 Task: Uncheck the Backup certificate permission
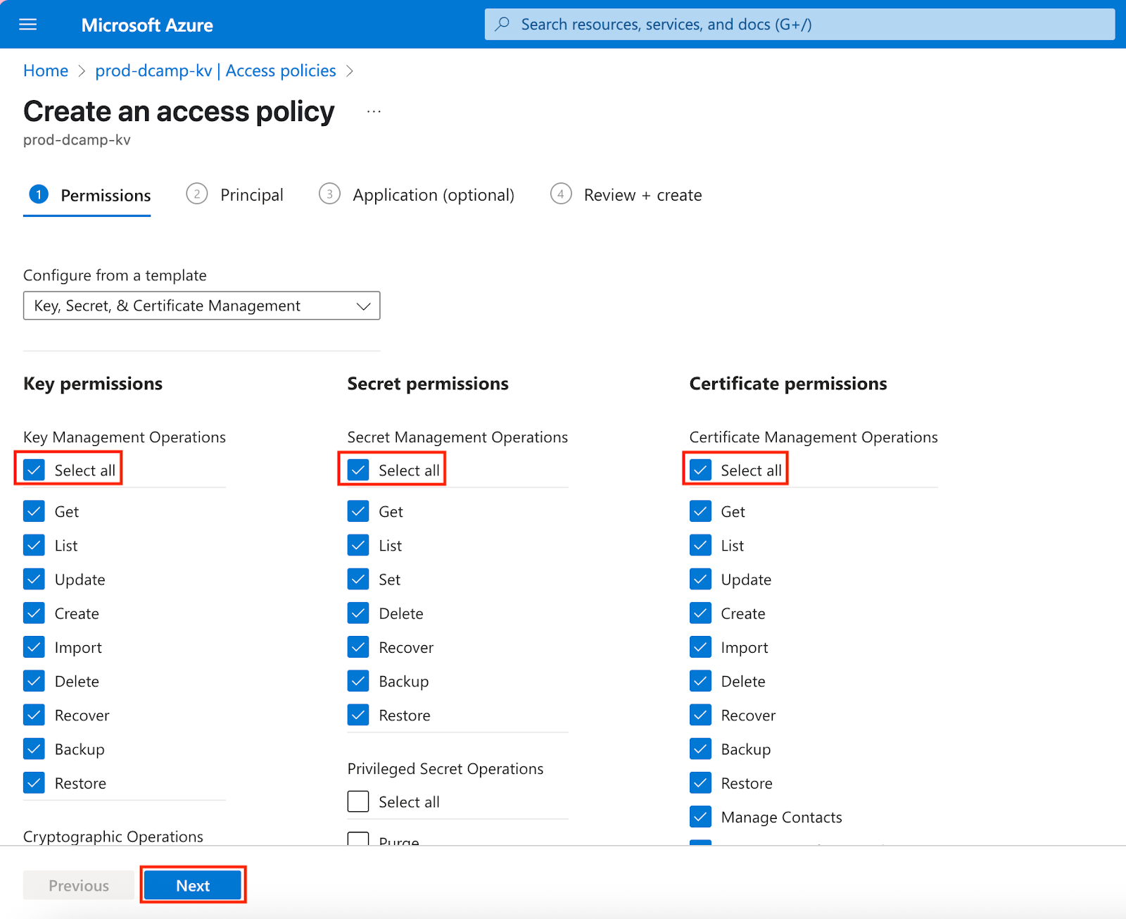point(700,749)
